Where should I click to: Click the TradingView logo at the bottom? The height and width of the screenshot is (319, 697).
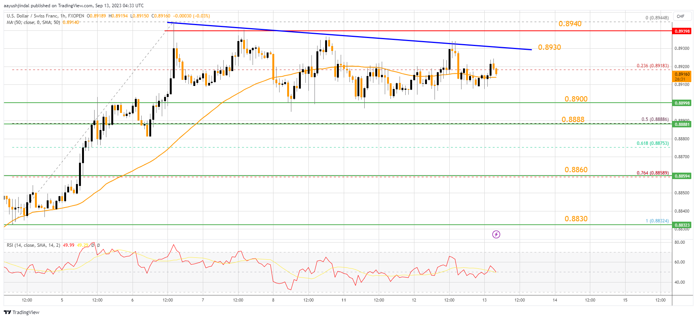tap(22, 312)
